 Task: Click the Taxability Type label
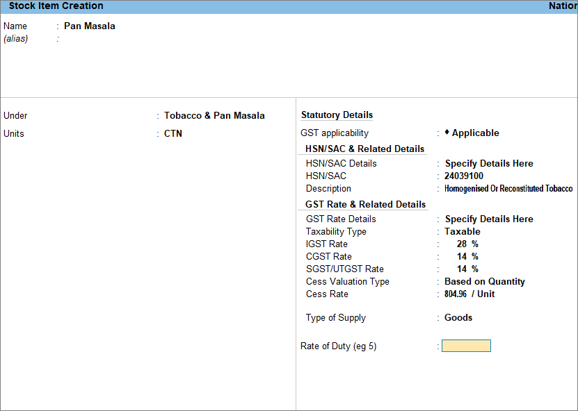pyautogui.click(x=336, y=231)
